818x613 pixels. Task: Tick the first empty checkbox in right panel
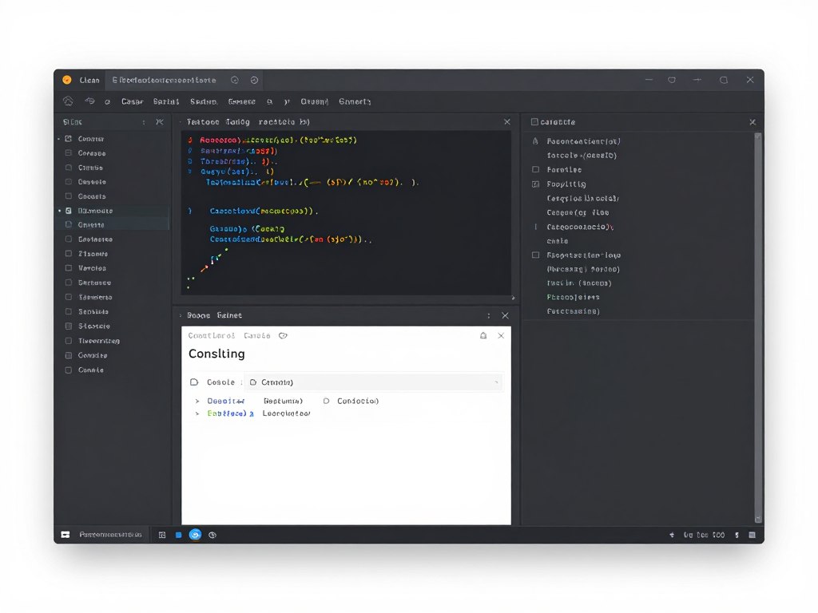click(536, 170)
